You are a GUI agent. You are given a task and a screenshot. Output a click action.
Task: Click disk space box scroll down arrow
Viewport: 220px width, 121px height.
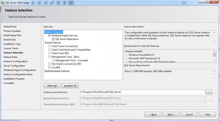click(x=214, y=78)
